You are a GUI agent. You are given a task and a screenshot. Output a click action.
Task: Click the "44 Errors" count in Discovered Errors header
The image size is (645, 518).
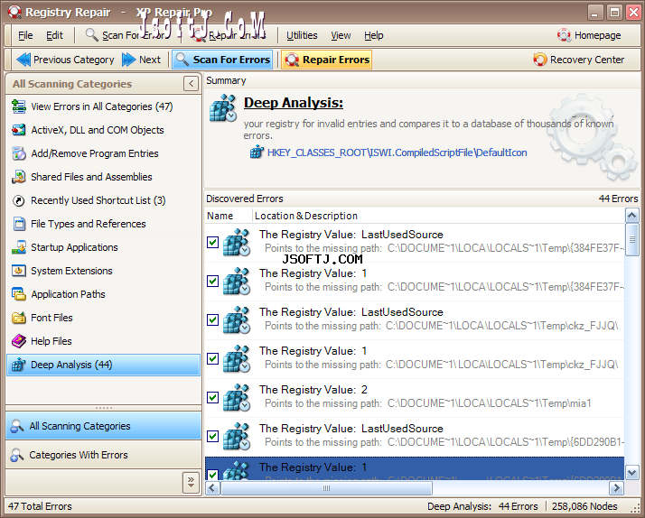tap(618, 199)
